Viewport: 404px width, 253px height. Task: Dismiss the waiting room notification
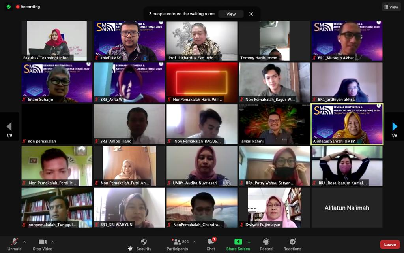(x=251, y=14)
